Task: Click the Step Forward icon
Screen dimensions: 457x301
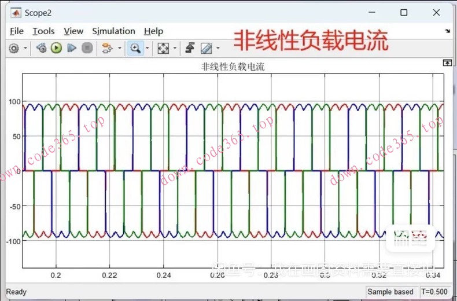Action: [72, 49]
